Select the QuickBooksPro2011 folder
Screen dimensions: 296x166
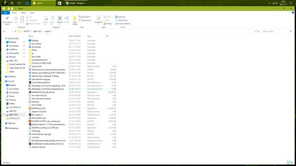(40, 60)
